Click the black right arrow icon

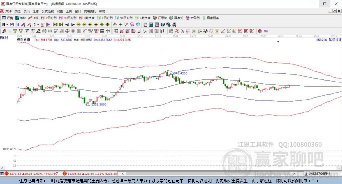73,25
